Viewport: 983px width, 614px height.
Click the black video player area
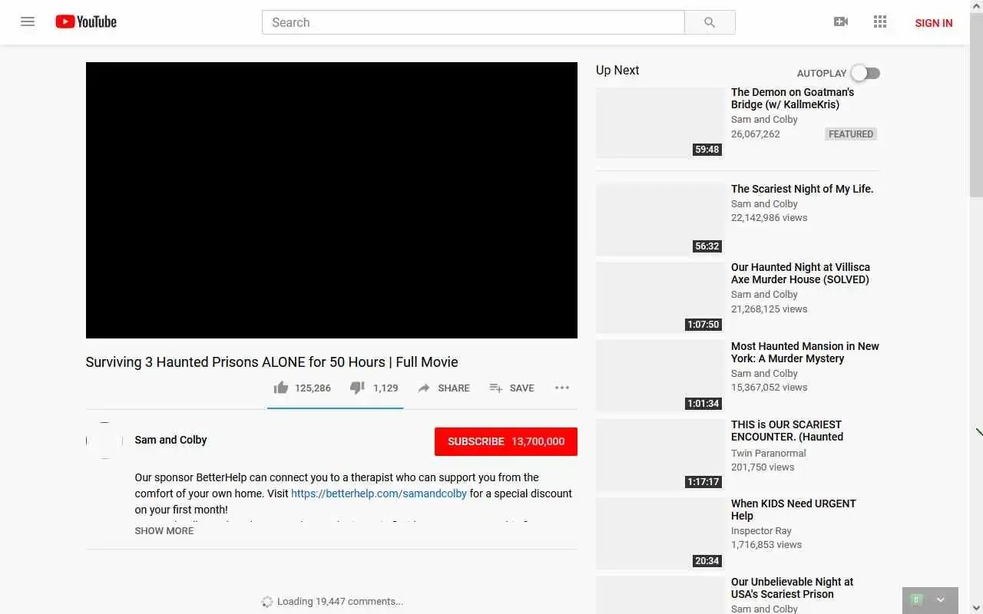332,200
